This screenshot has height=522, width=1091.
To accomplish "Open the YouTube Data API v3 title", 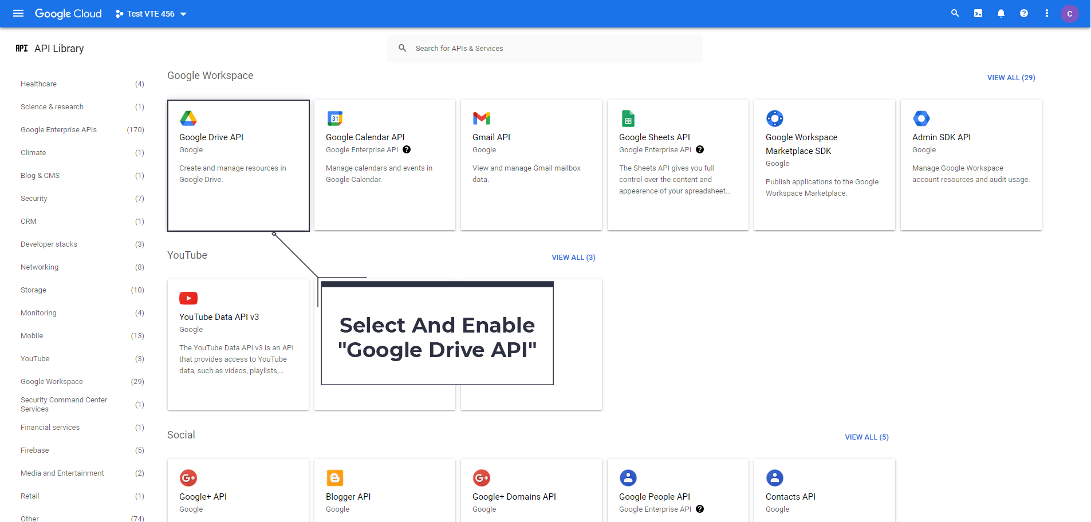I will tap(219, 317).
